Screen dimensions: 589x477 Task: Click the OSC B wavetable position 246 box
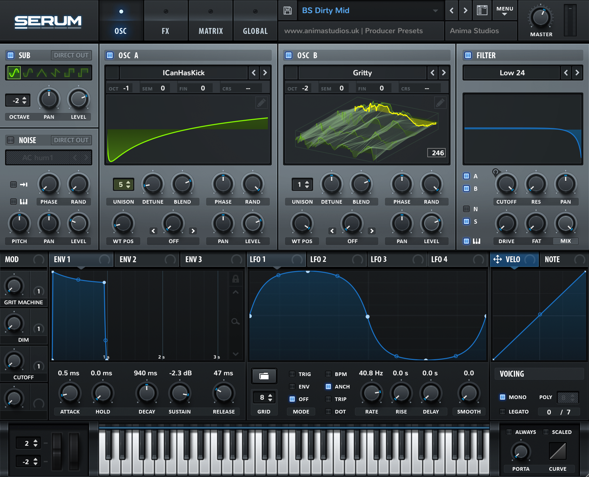click(x=436, y=153)
